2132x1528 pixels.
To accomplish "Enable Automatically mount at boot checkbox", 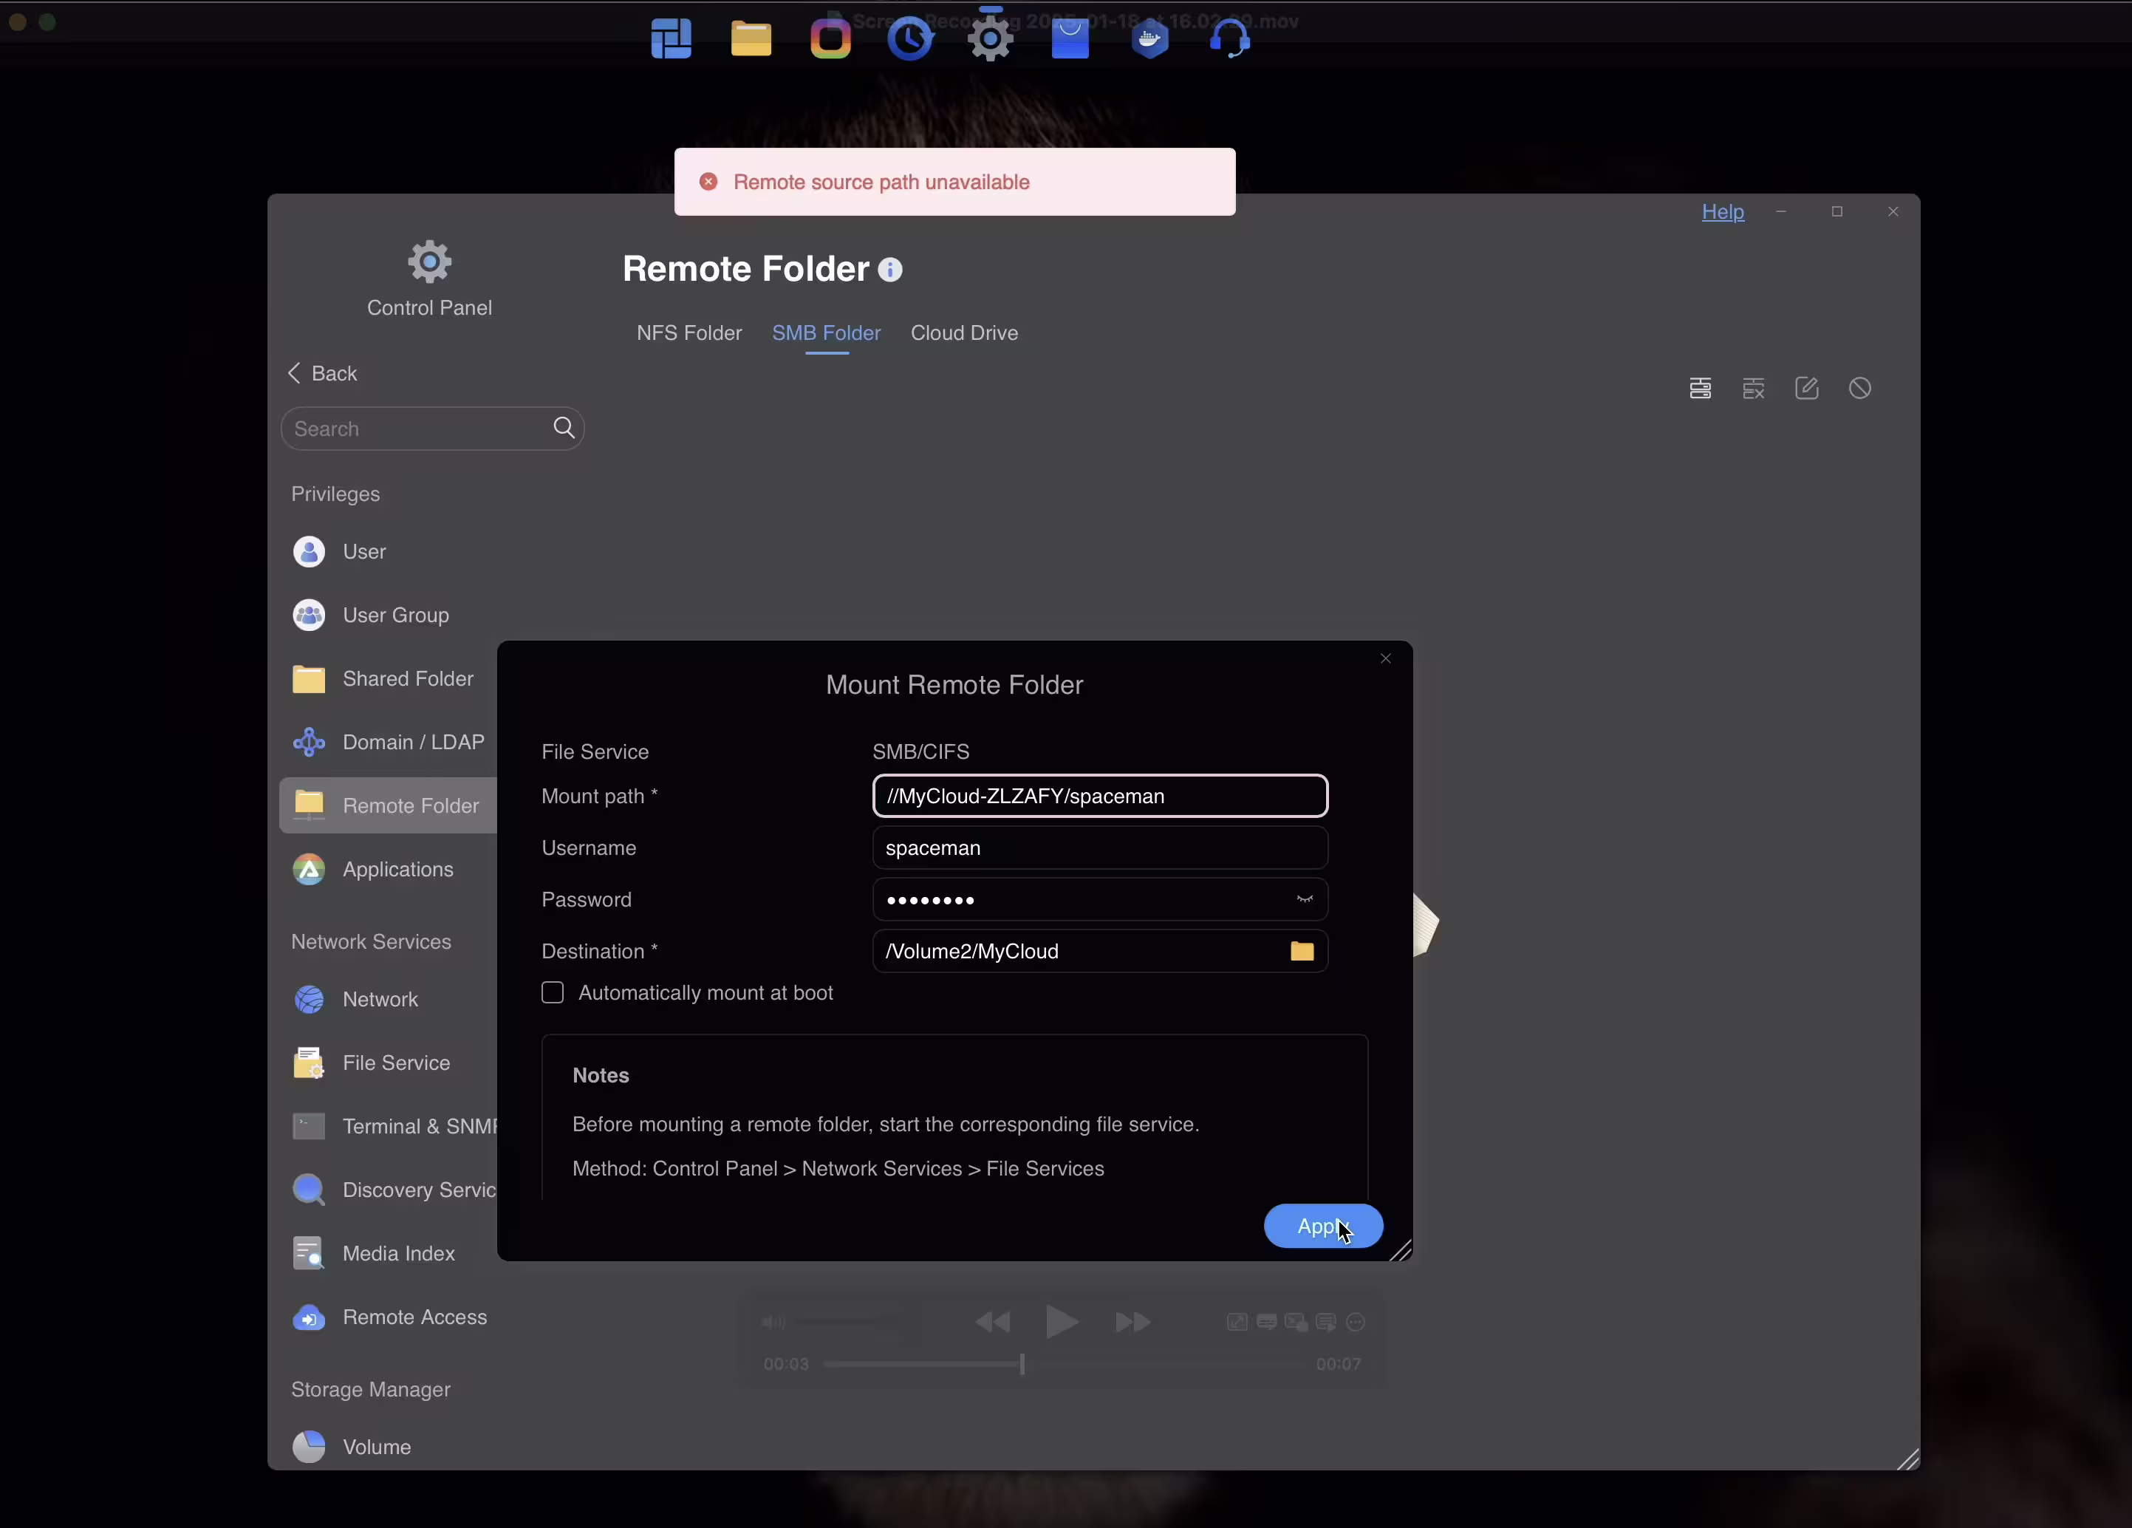I will (x=553, y=993).
